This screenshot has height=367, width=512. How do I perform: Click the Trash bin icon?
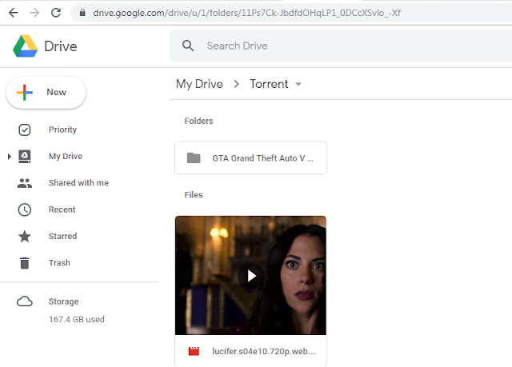pos(25,263)
